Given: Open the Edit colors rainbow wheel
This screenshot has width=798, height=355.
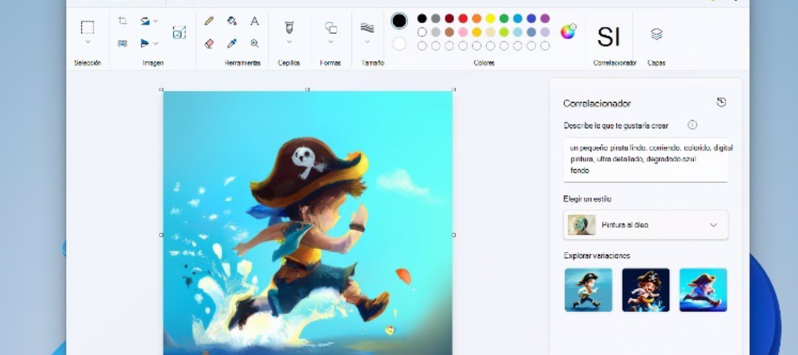Looking at the screenshot, I should (568, 31).
